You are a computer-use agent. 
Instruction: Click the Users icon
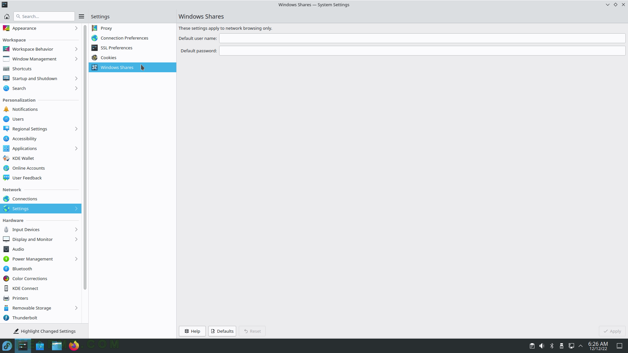click(x=6, y=119)
